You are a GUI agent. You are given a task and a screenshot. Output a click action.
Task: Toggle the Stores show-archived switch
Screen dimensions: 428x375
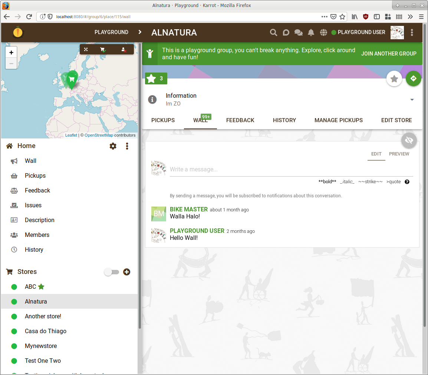112,272
